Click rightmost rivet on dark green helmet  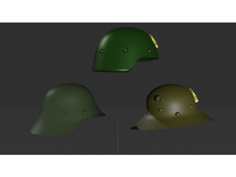tap(85, 112)
